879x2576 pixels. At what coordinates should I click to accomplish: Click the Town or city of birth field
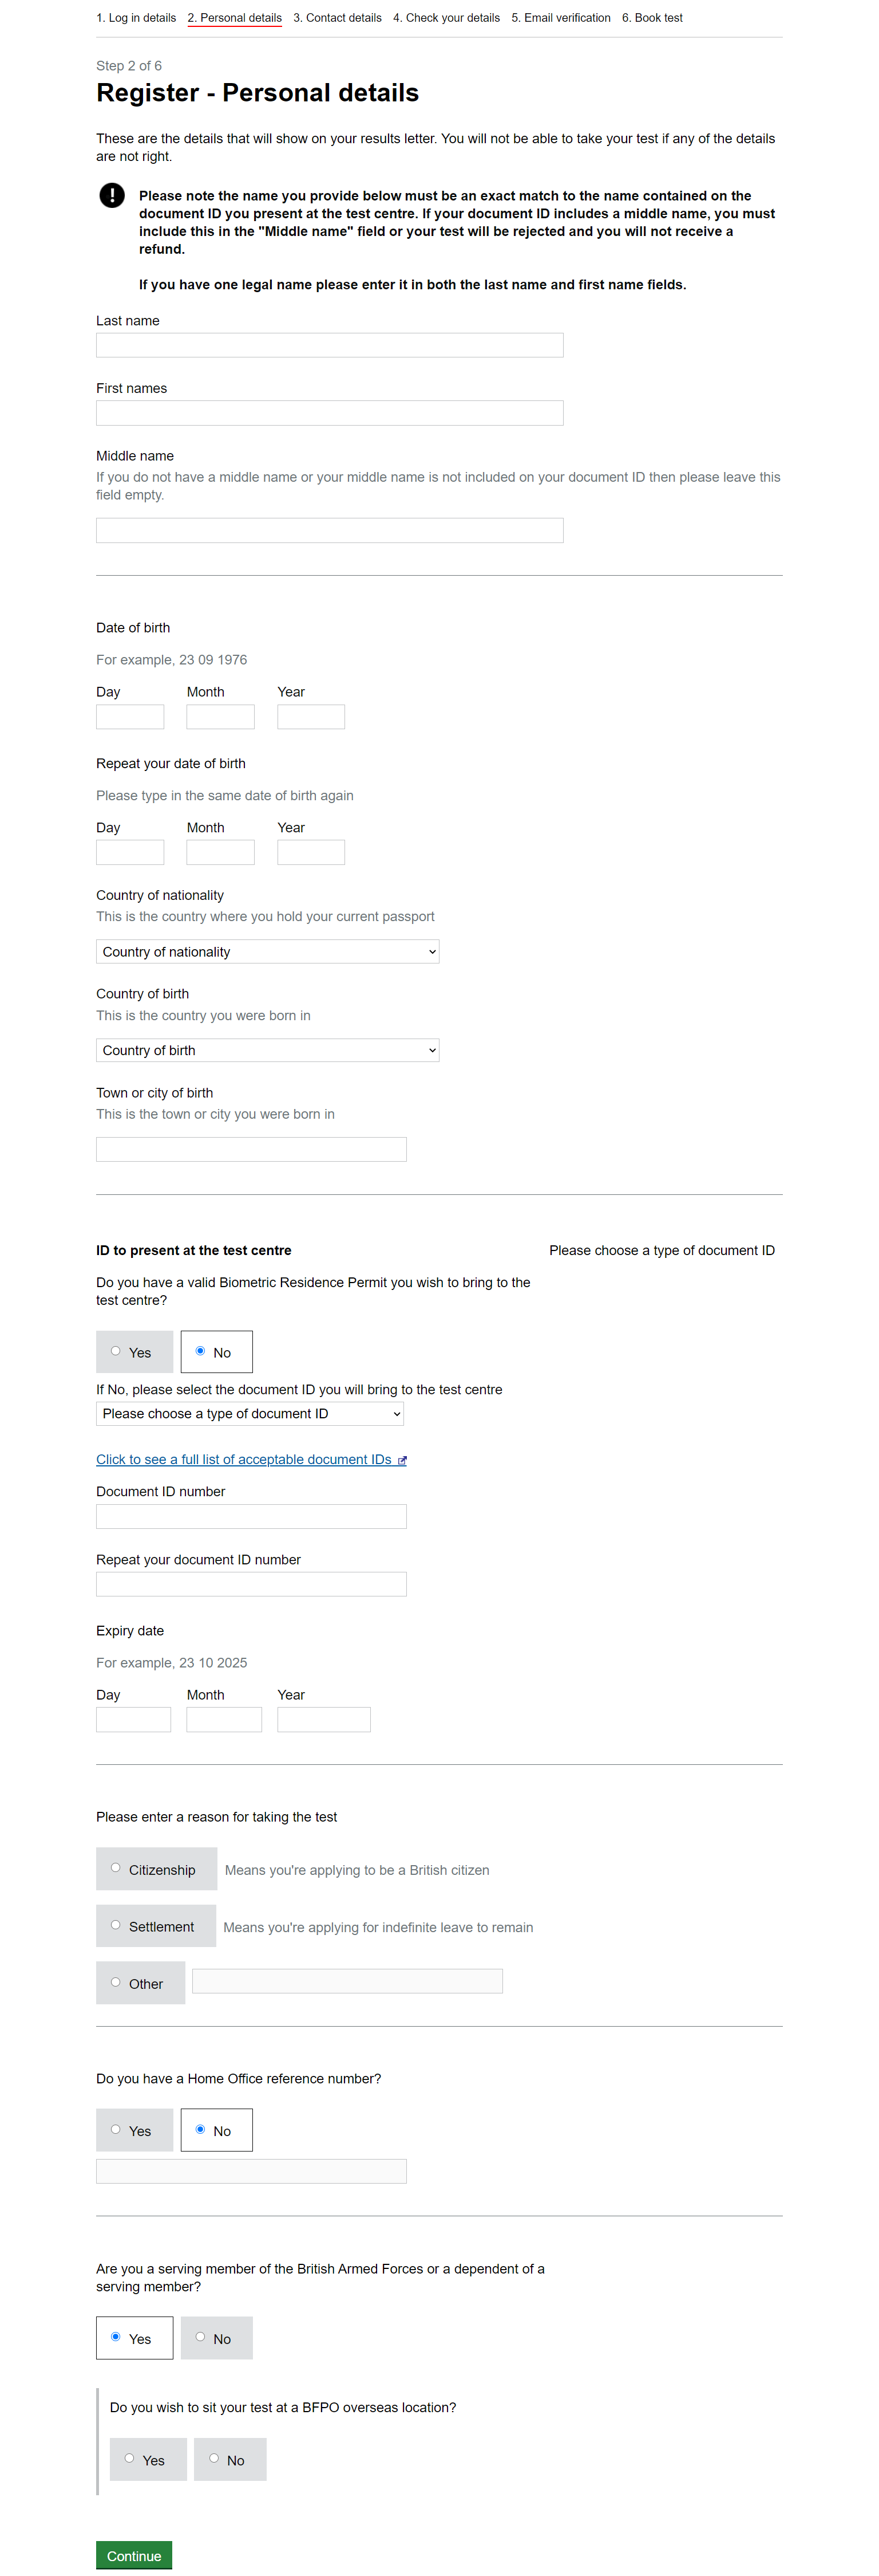click(252, 1149)
